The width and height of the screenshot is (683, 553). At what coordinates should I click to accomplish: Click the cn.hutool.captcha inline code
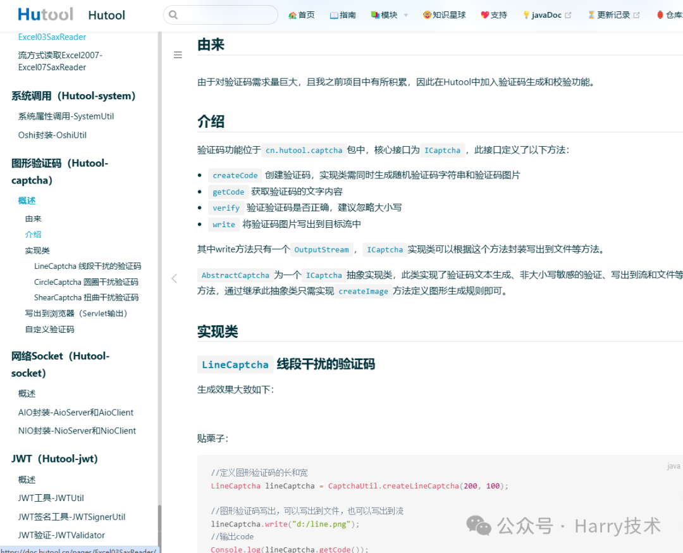304,151
